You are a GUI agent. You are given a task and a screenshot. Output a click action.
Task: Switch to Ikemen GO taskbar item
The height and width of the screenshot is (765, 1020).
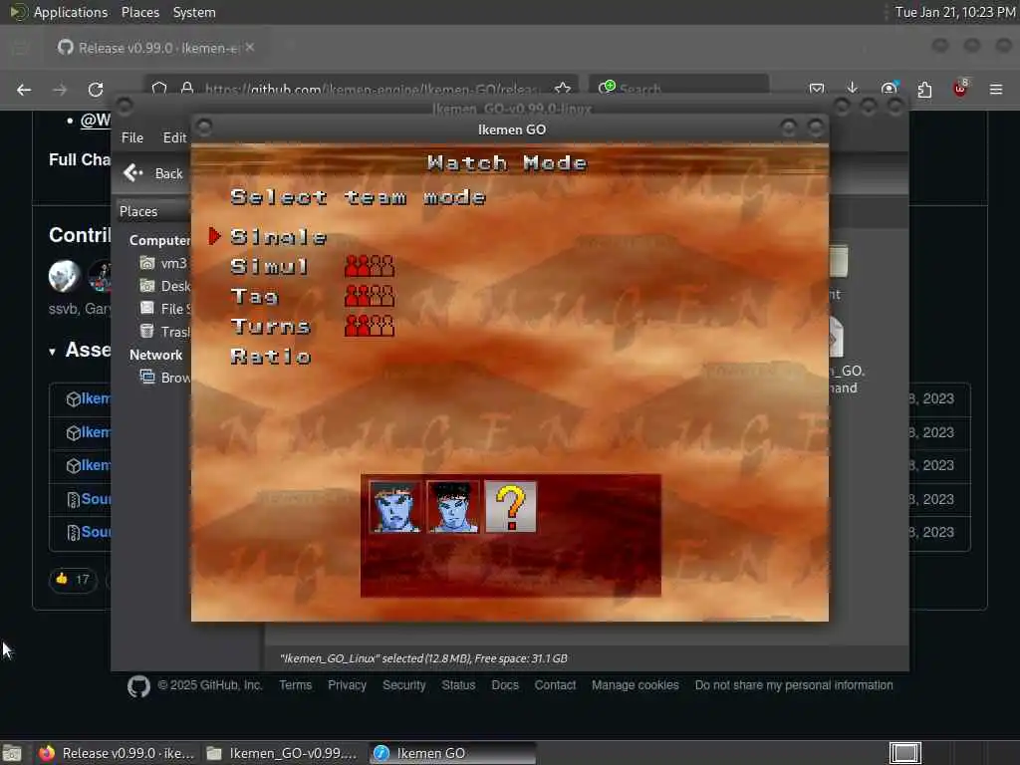453,753
